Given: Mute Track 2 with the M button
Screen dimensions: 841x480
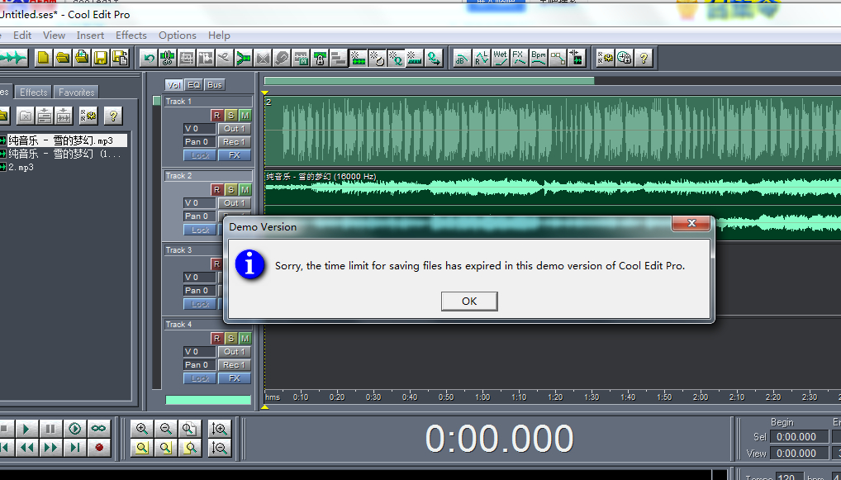Looking at the screenshot, I should tap(245, 190).
